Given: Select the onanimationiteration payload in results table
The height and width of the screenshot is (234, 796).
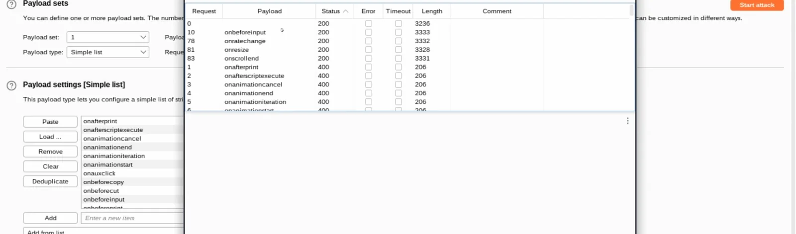Looking at the screenshot, I should click(255, 102).
